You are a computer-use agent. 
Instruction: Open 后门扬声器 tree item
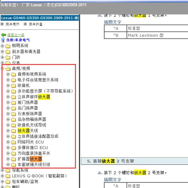click(28, 108)
